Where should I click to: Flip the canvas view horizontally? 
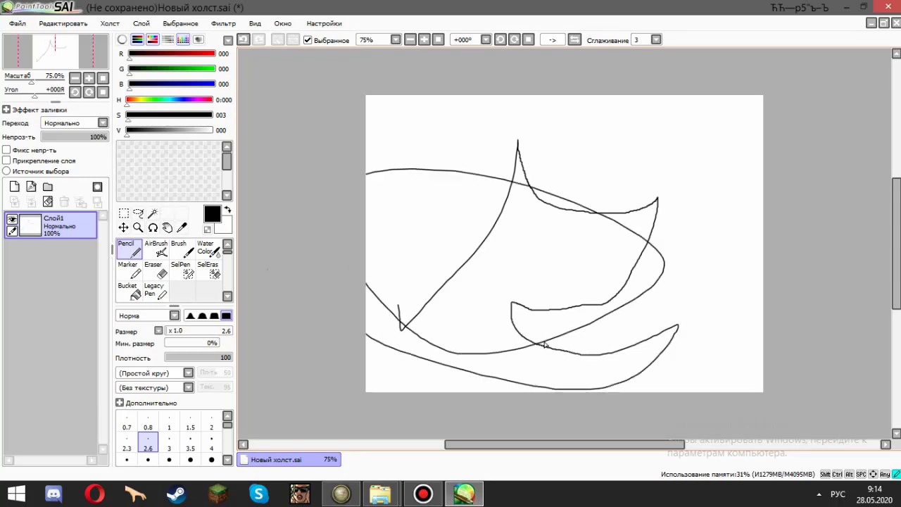[x=574, y=39]
